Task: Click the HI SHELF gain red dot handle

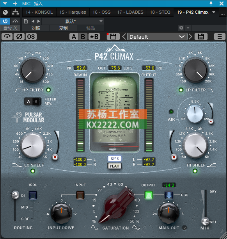Action: click(x=174, y=157)
